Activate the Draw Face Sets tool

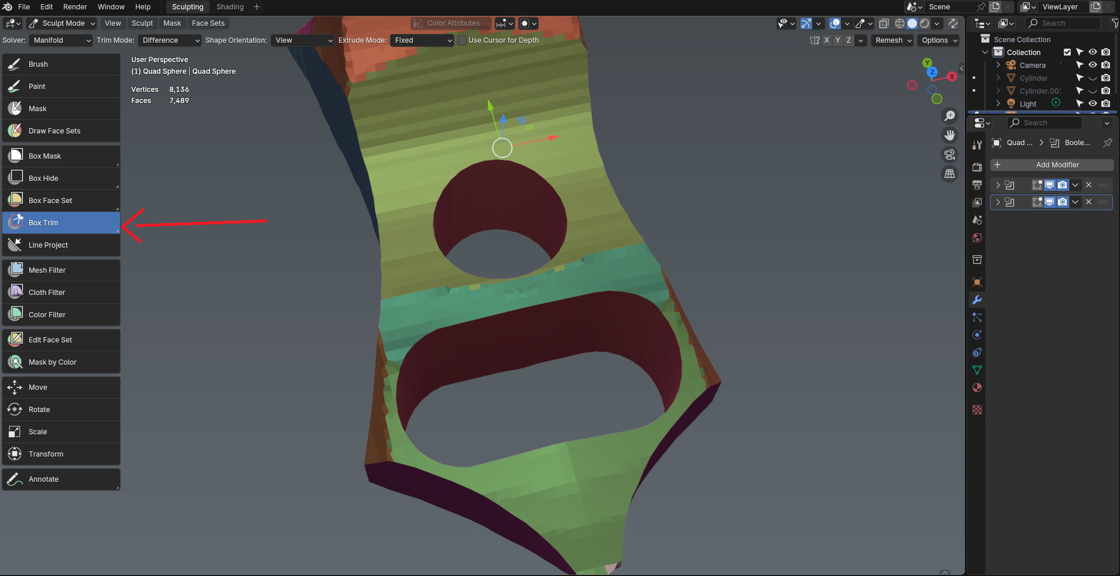point(61,131)
